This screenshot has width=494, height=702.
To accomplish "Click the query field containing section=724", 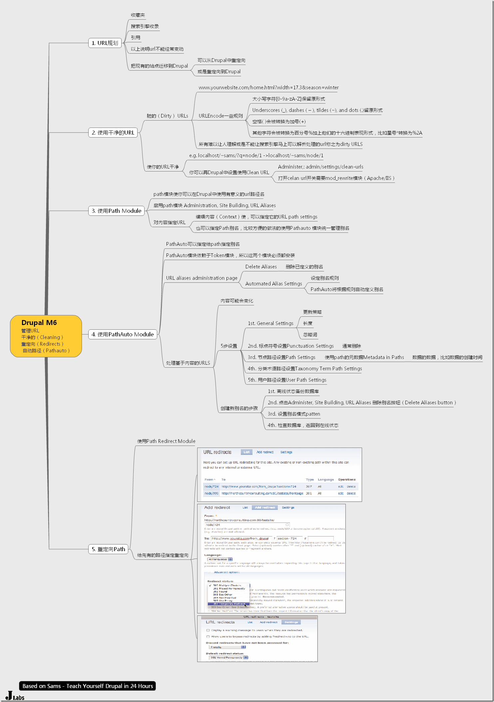I will pyautogui.click(x=289, y=538).
